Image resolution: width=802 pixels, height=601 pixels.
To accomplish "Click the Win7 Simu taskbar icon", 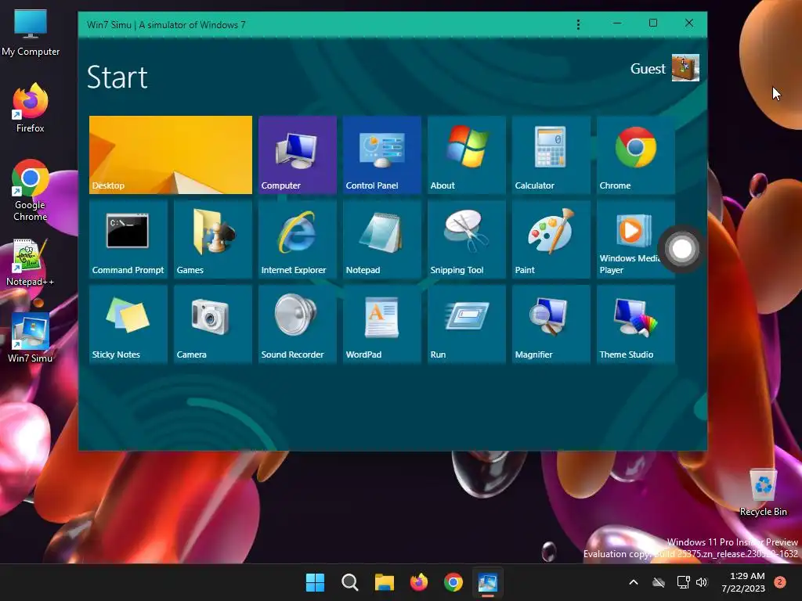I will click(x=488, y=582).
